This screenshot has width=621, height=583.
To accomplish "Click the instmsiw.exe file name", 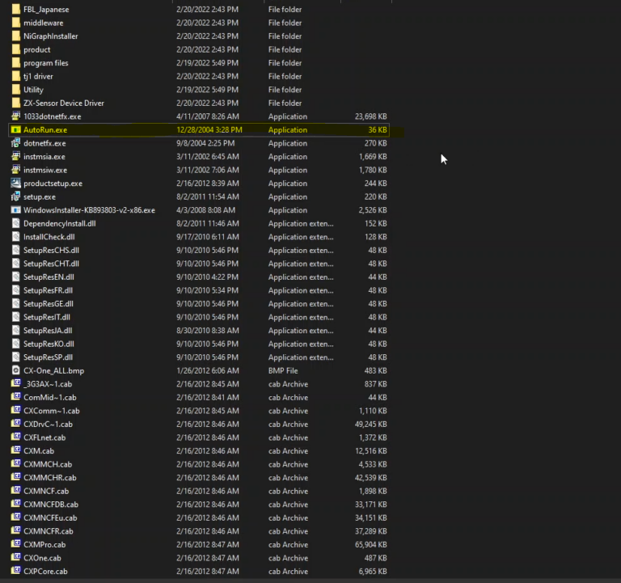I will [x=45, y=170].
